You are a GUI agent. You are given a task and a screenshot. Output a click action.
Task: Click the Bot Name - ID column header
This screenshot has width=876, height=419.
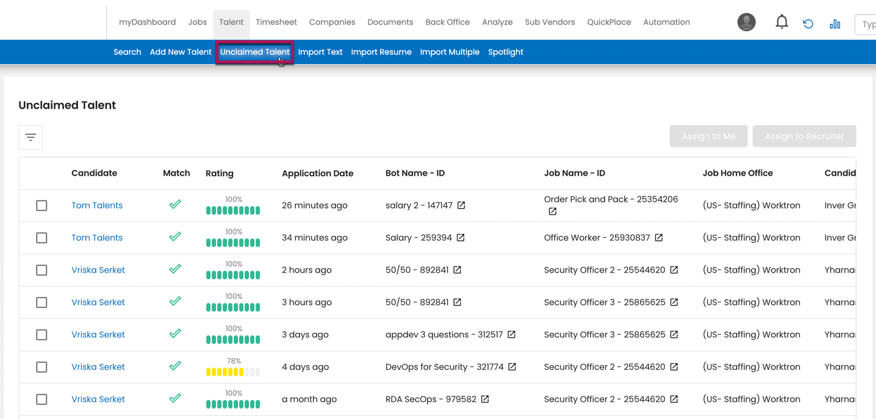click(x=415, y=173)
